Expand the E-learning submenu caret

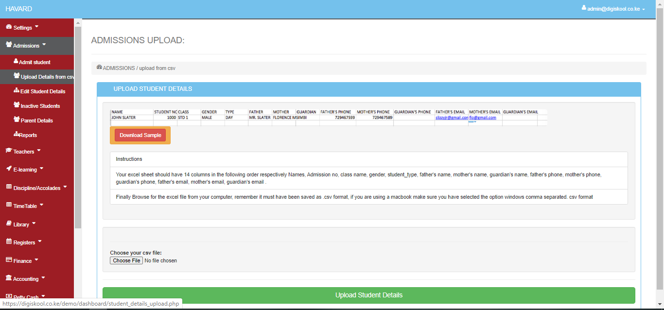[41, 169]
